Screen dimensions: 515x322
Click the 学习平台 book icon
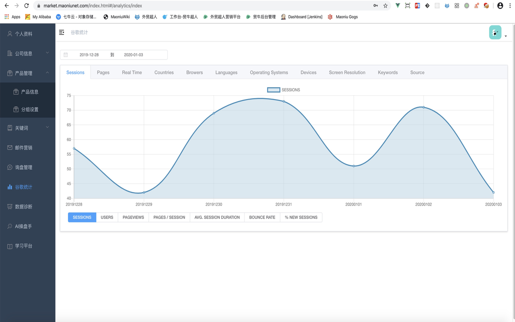point(10,246)
